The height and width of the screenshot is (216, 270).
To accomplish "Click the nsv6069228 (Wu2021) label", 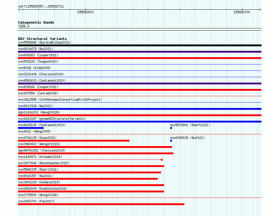I will pyautogui.click(x=187, y=138).
